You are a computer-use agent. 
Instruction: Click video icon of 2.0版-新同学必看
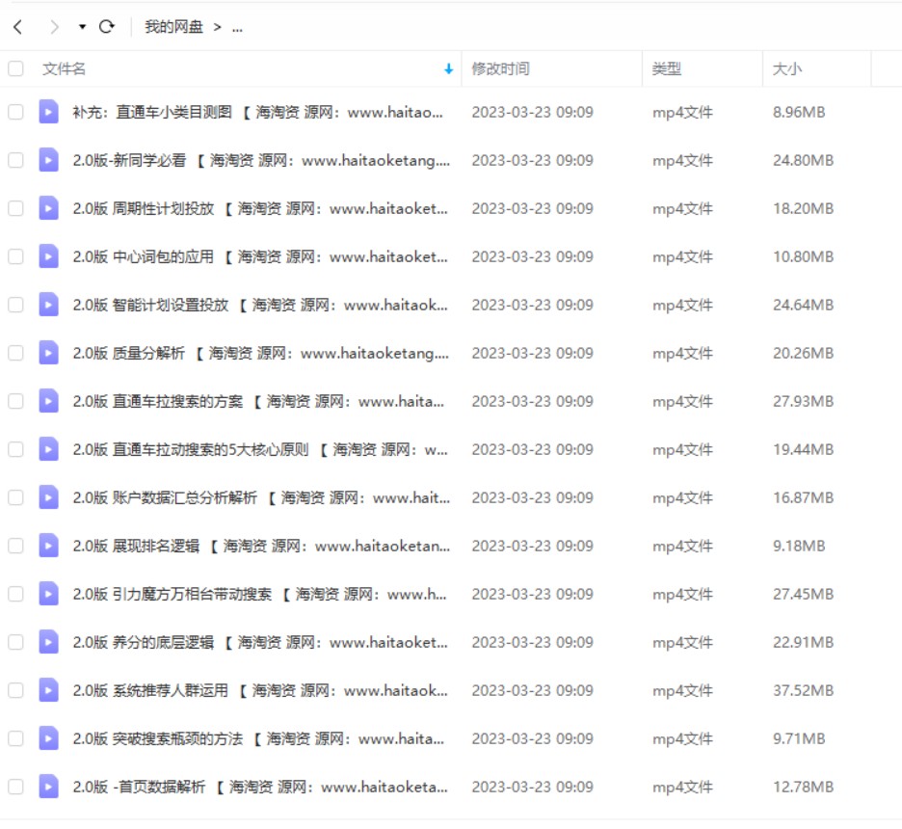48,160
